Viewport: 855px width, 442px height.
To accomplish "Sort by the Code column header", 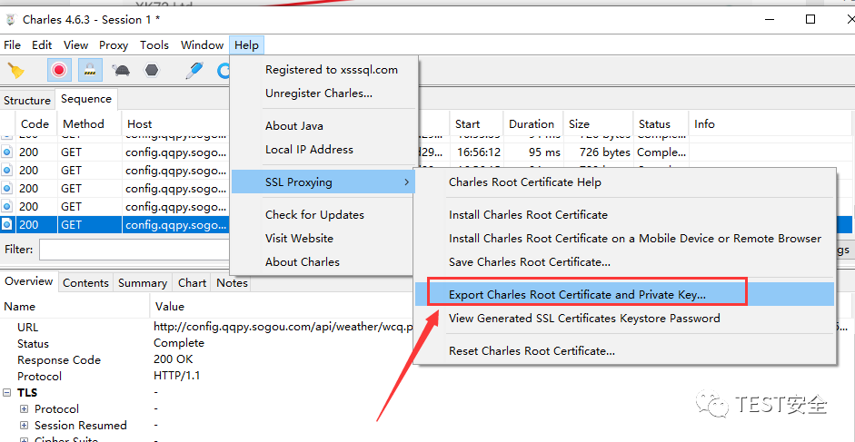I will (x=35, y=124).
